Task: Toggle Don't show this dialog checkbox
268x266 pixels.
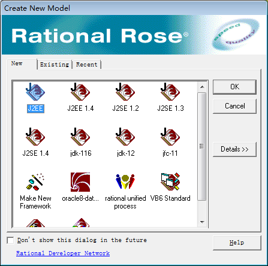Action: [x=10, y=240]
